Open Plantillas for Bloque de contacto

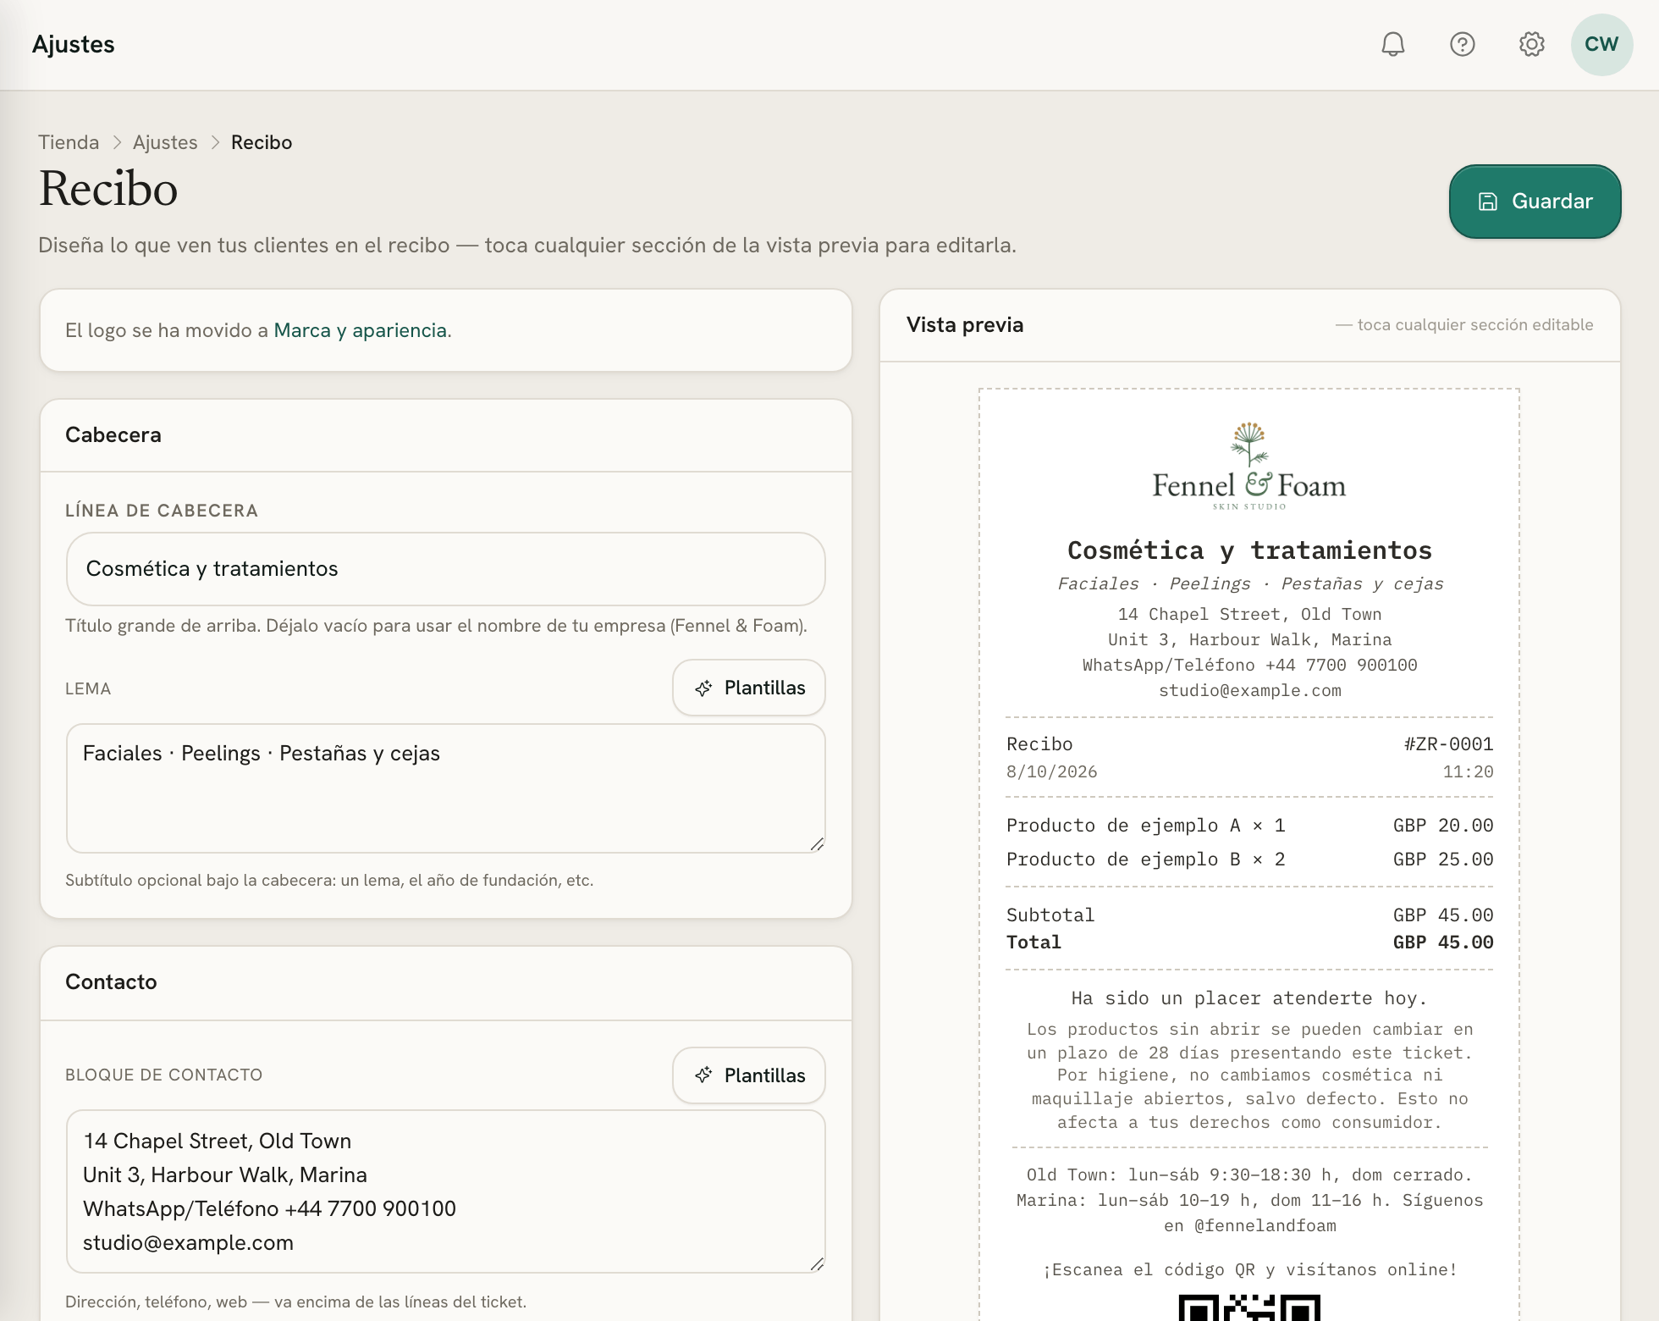(x=749, y=1075)
